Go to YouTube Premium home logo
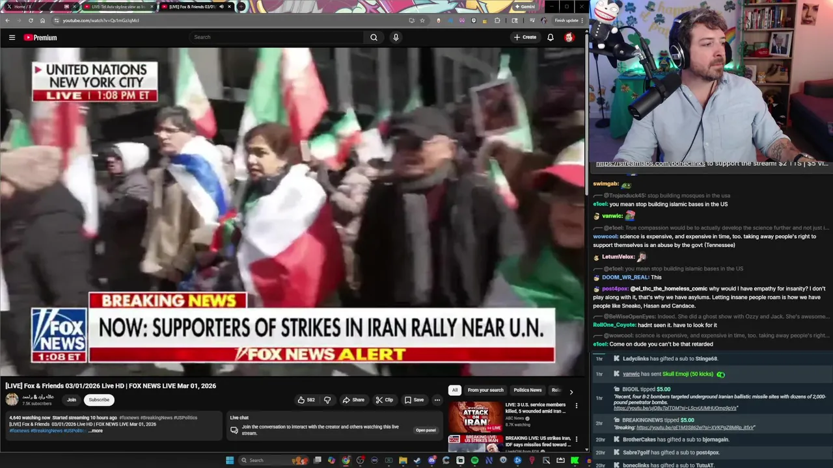833x468 pixels. point(40,38)
